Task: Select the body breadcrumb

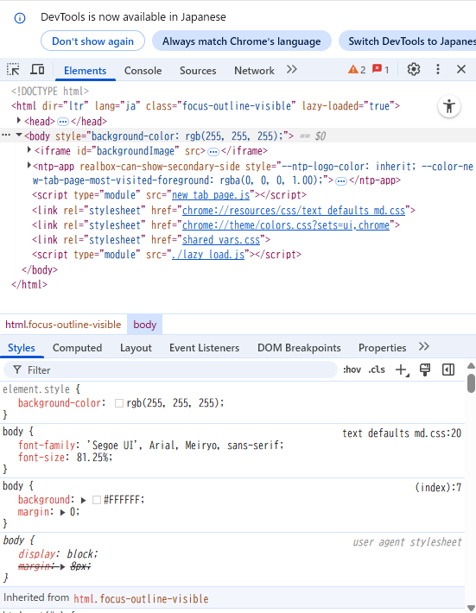Action: [x=145, y=325]
